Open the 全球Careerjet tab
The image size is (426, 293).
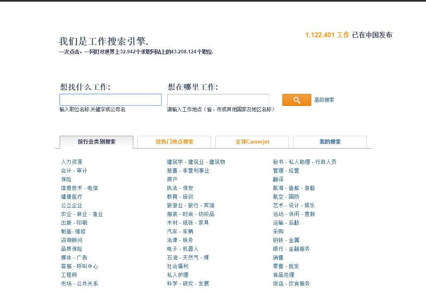click(x=251, y=142)
